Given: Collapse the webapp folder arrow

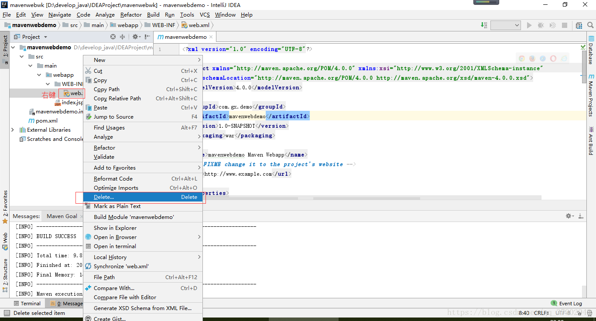Looking at the screenshot, I should (x=39, y=75).
